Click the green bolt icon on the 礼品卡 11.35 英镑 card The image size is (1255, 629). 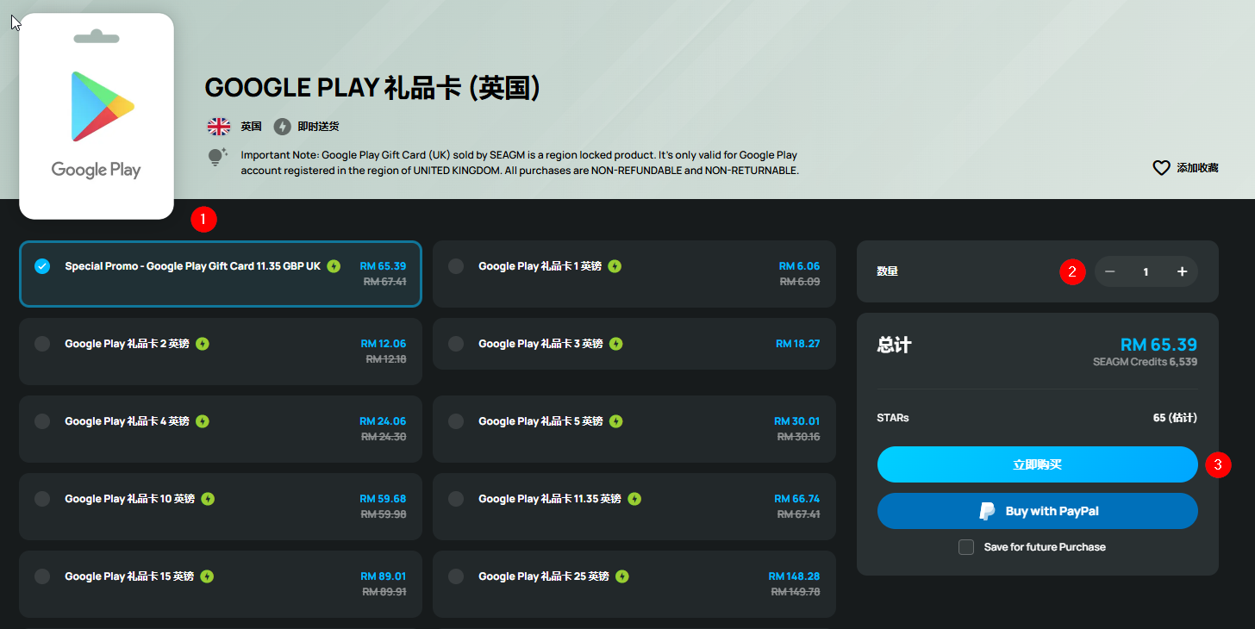[634, 499]
